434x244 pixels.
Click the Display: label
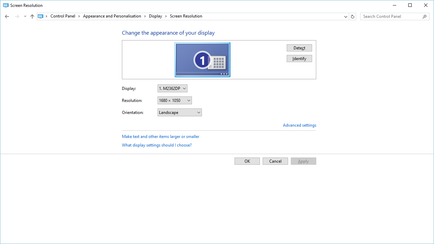point(129,89)
